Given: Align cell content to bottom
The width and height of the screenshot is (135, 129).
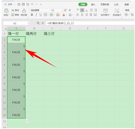Looking at the screenshot, I should 87,10.
